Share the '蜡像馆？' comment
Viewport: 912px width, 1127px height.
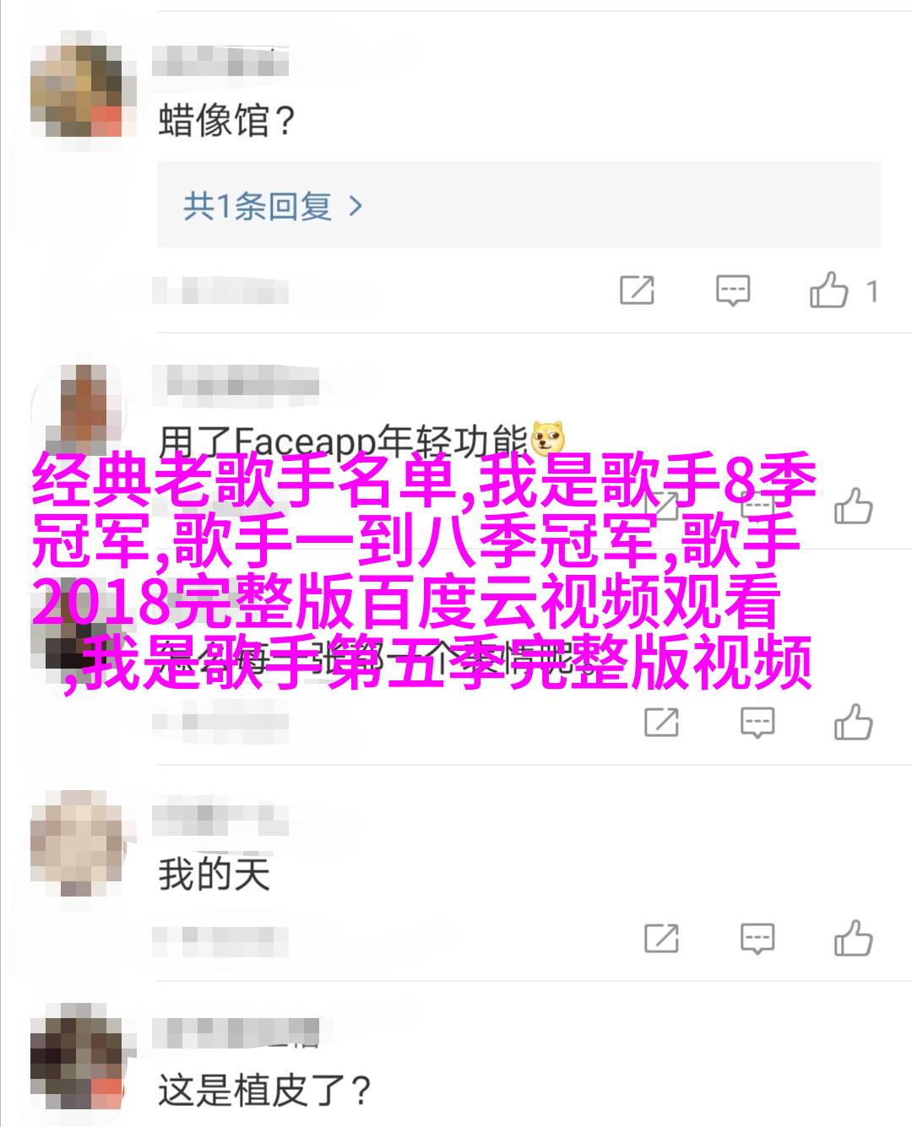(x=637, y=290)
